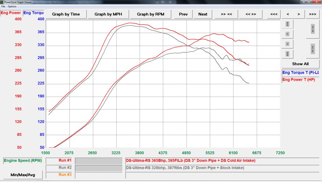Screen dimensions: 322x186
Task: Click the Prev button
Action: pyautogui.click(x=183, y=14)
